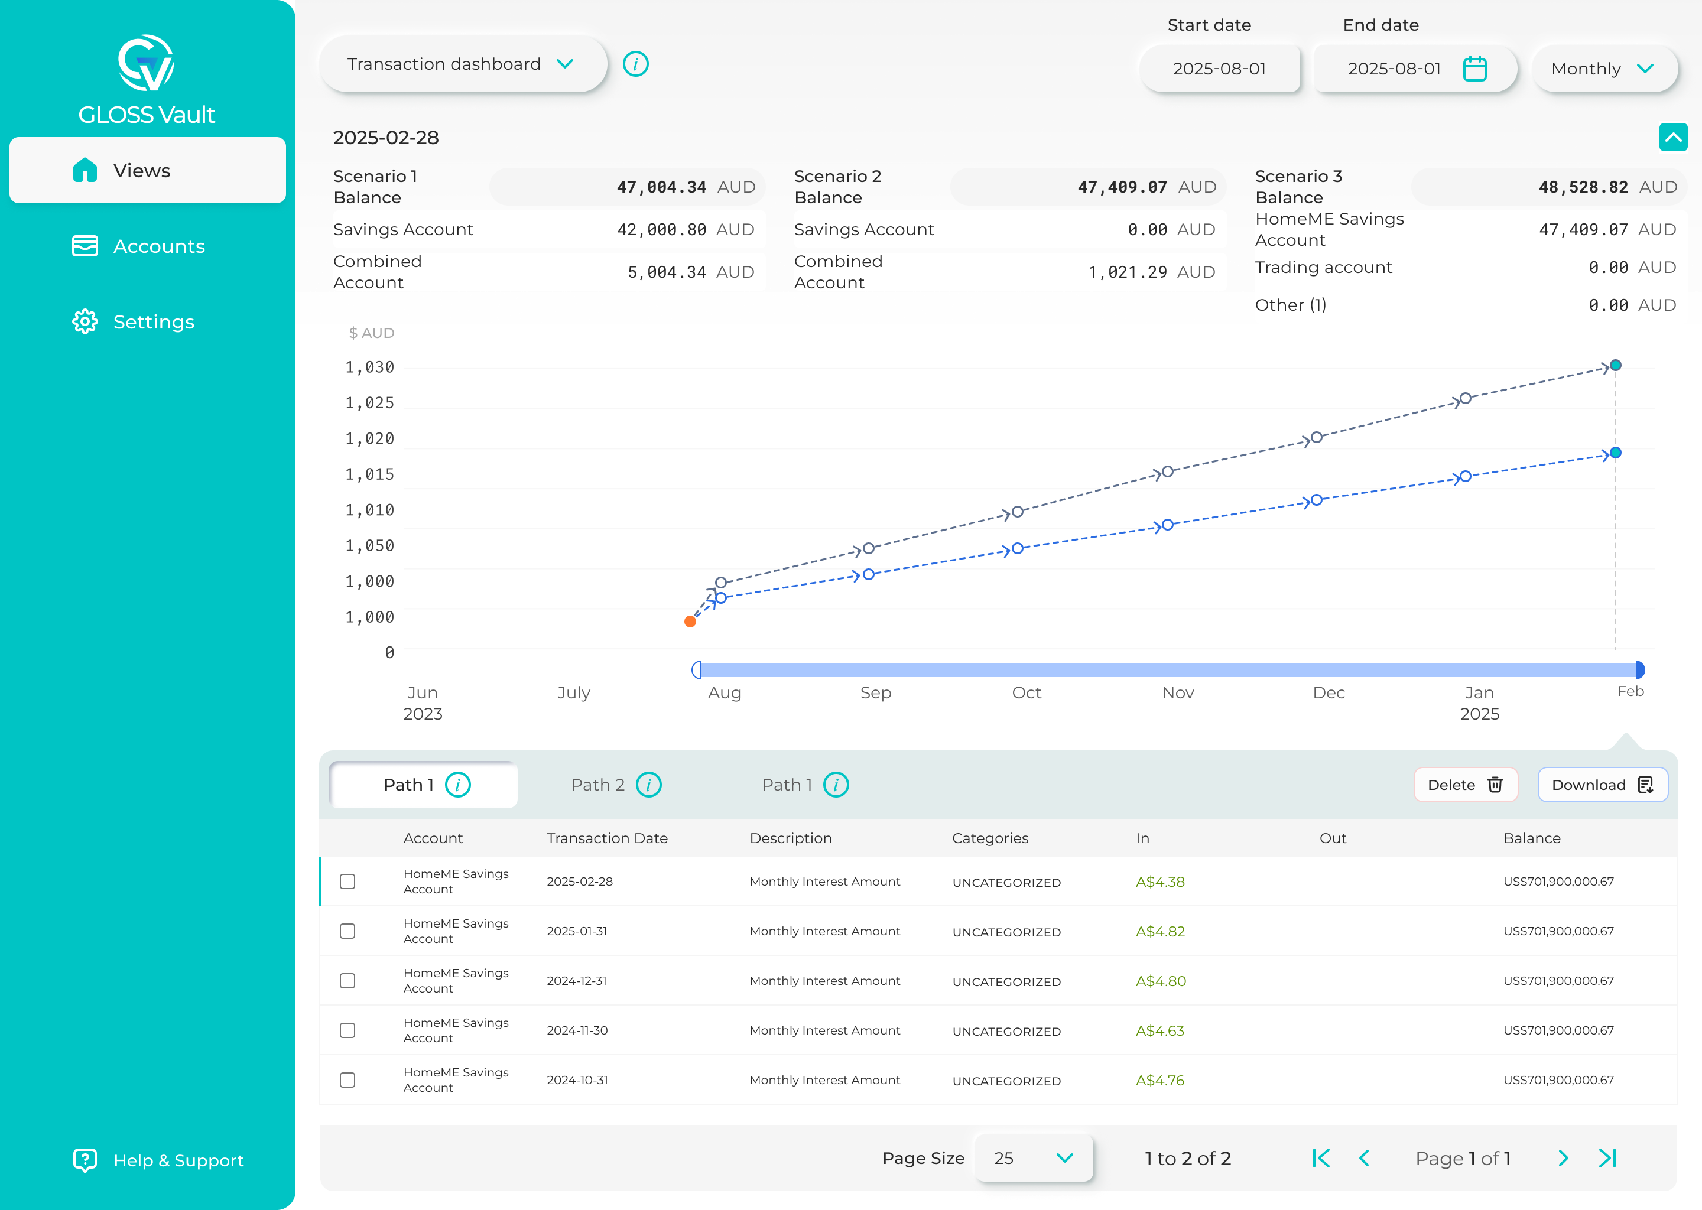
Task: Collapse the scenario summary panel
Action: coord(1673,137)
